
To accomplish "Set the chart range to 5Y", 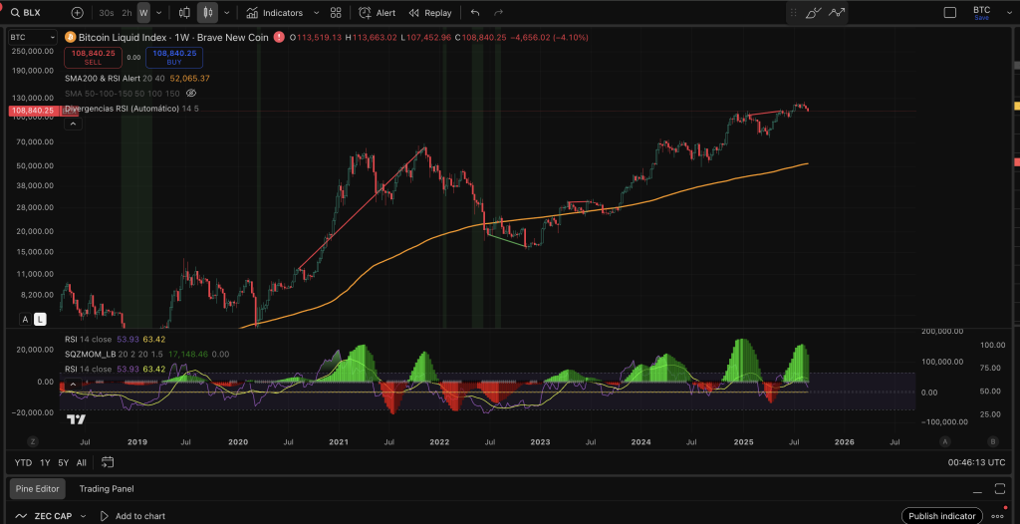I will click(x=63, y=462).
